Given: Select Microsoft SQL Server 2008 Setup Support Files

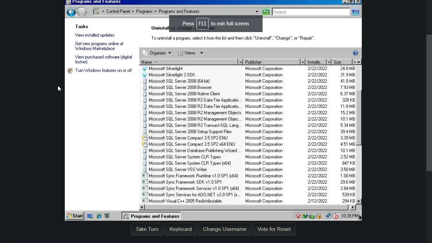Looking at the screenshot, I should coord(248,132).
